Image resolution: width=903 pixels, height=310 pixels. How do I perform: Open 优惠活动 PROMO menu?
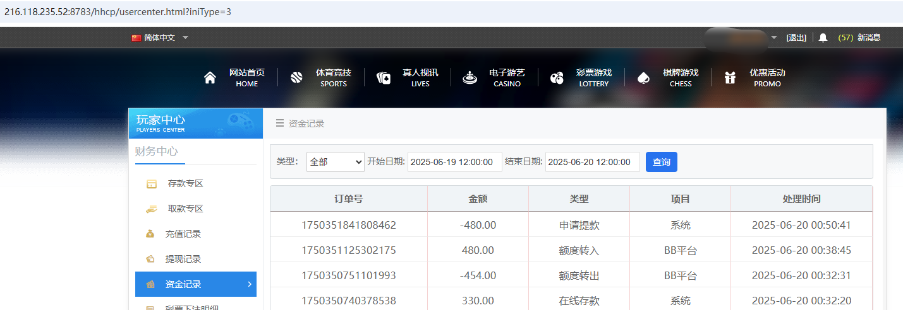click(767, 78)
